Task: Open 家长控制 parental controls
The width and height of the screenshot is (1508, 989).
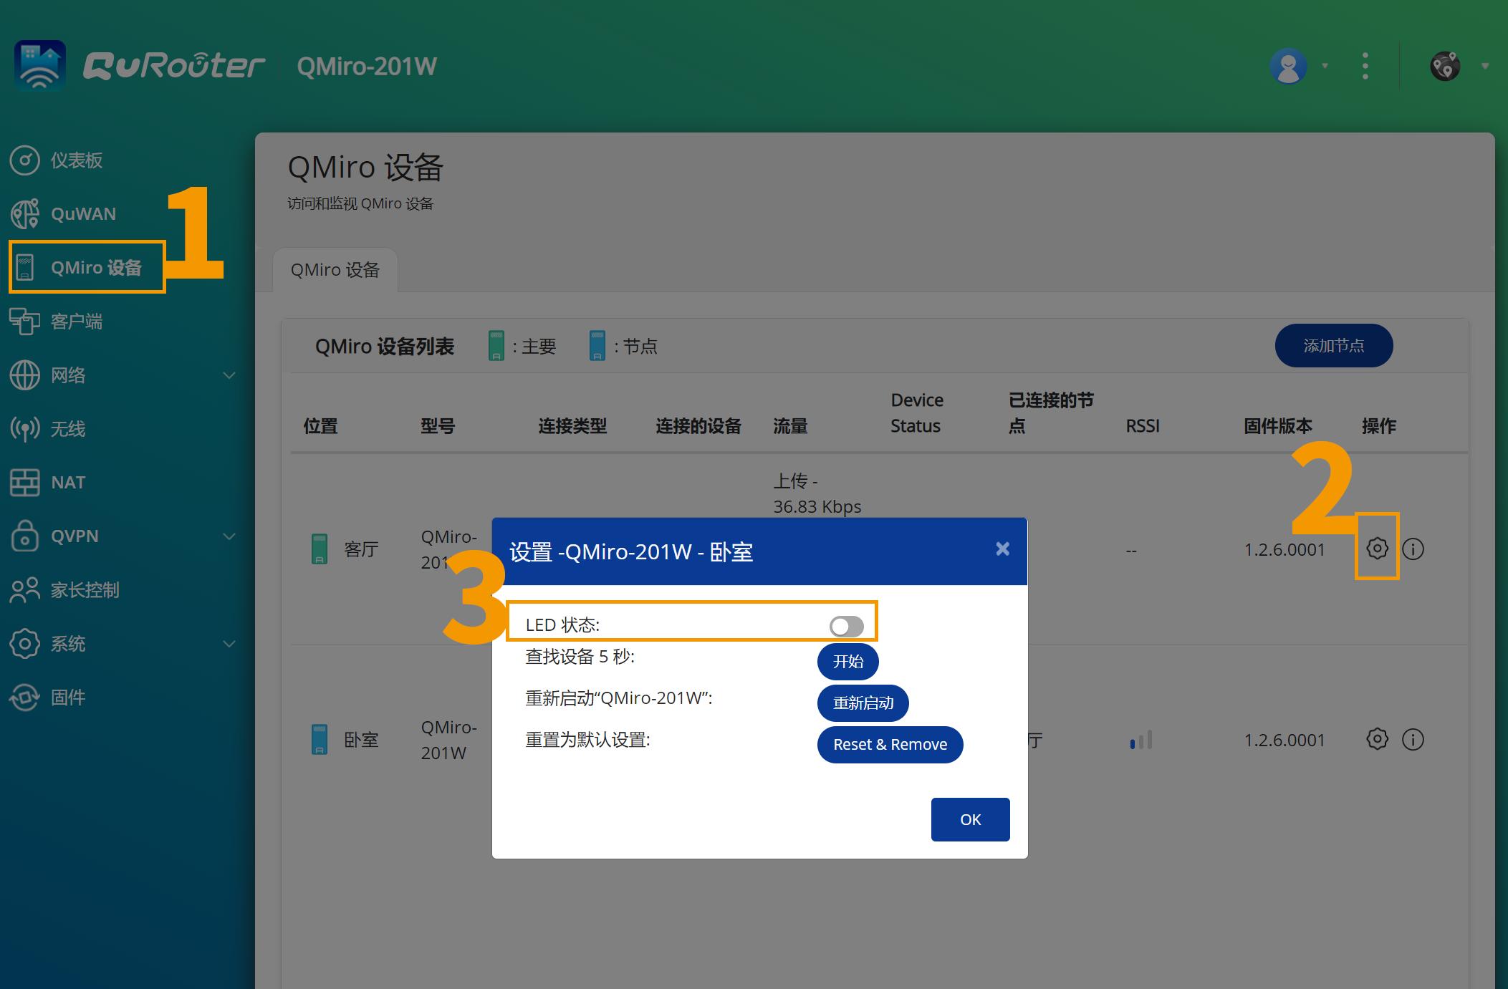Action: (25, 589)
